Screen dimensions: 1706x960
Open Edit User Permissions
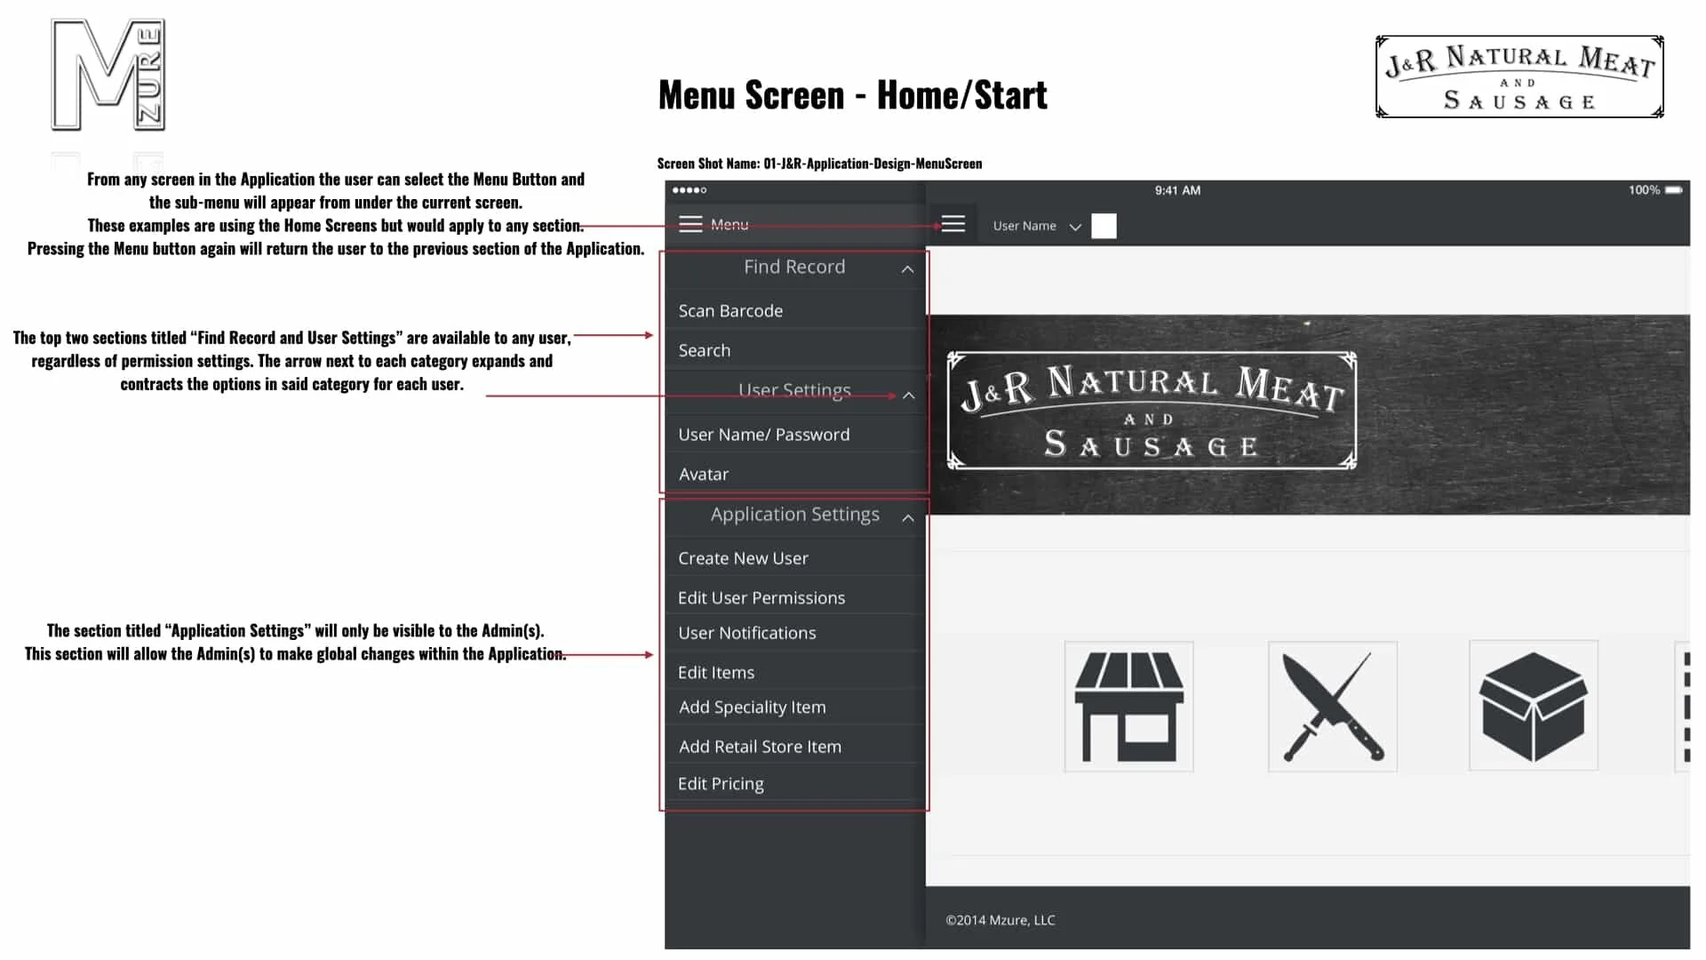(x=761, y=598)
